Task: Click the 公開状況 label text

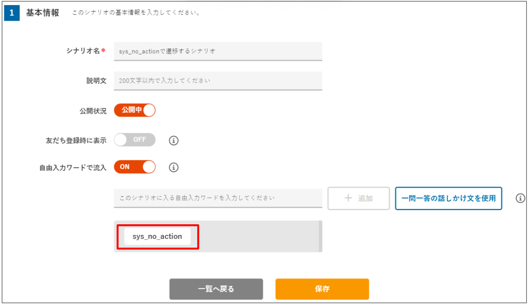Action: pos(93,110)
